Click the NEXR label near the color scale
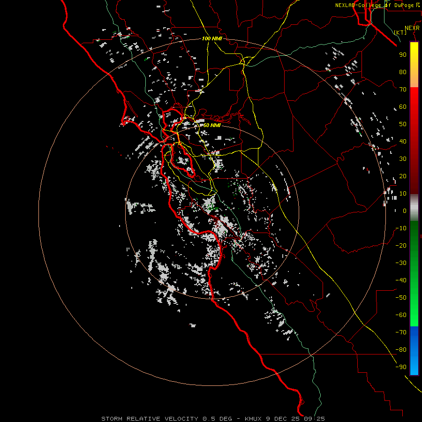This screenshot has width=422, height=422. pyautogui.click(x=412, y=28)
